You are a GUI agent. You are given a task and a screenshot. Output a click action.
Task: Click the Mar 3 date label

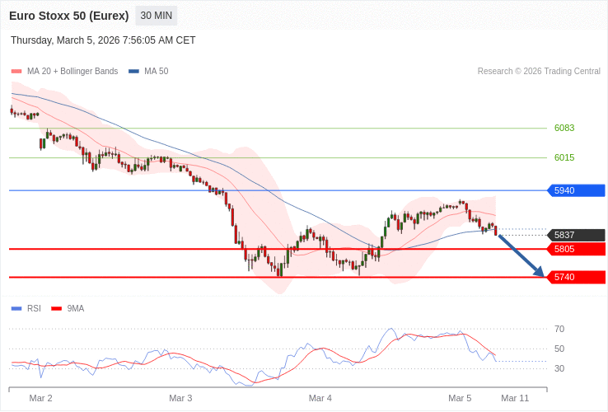(x=180, y=399)
